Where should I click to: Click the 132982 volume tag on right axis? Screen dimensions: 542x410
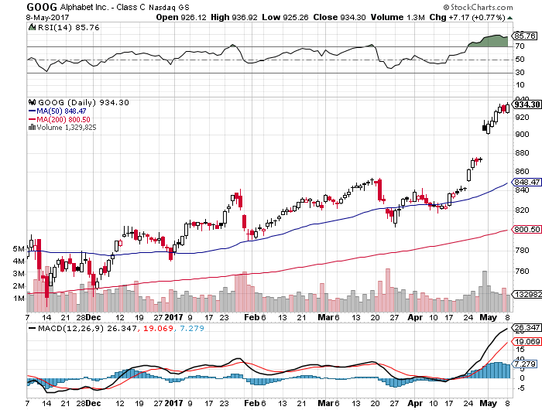pyautogui.click(x=527, y=294)
